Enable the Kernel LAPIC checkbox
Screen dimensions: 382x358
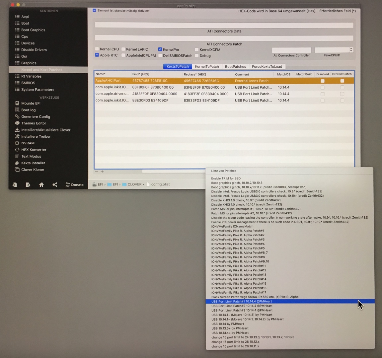click(x=123, y=49)
